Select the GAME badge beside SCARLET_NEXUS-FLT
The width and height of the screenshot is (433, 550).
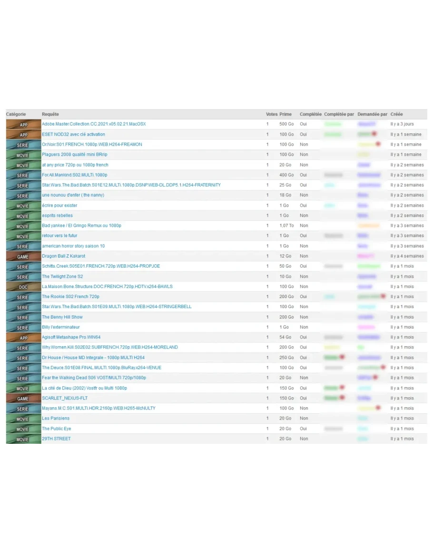pyautogui.click(x=23, y=398)
